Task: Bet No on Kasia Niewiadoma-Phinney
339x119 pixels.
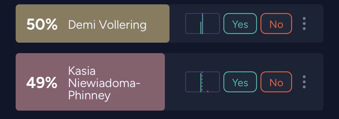Action: click(276, 82)
